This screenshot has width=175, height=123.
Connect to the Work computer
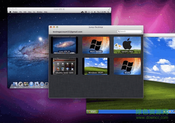point(127,65)
